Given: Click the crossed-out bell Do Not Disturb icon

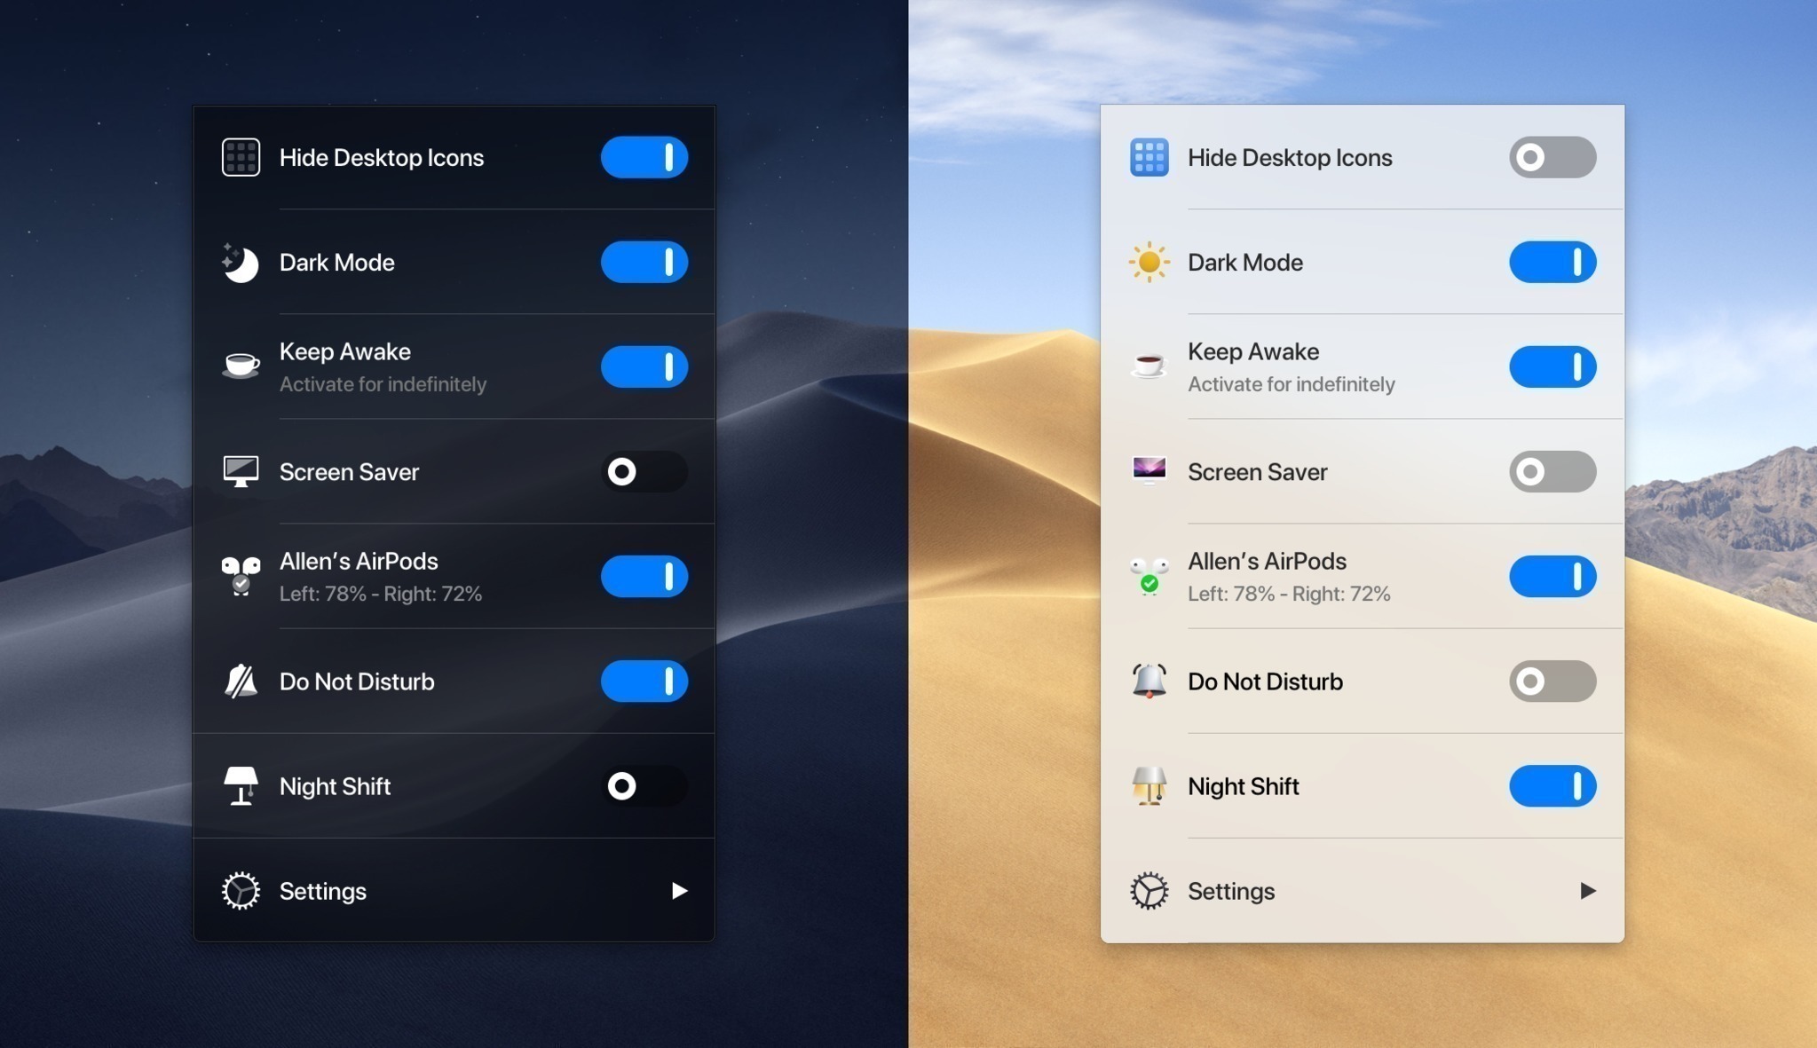Looking at the screenshot, I should pyautogui.click(x=240, y=682).
